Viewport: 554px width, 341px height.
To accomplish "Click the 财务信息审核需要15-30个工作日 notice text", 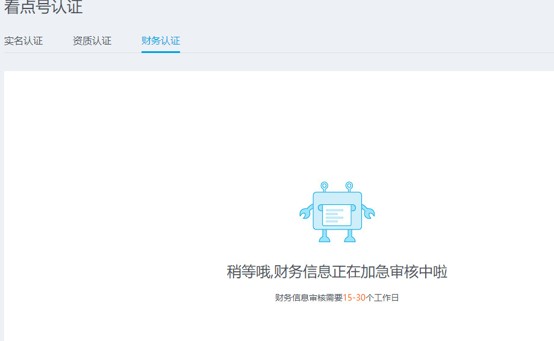I will (x=337, y=298).
